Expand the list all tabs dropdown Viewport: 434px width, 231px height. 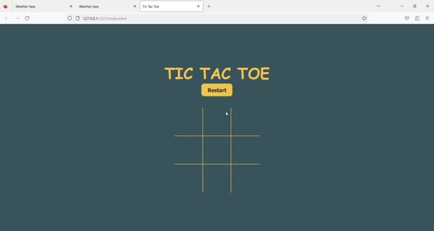pyautogui.click(x=378, y=6)
